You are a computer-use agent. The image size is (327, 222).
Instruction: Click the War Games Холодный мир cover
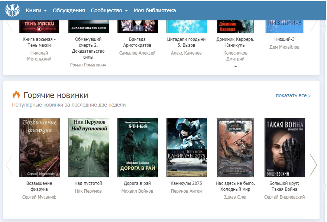(x=235, y=147)
